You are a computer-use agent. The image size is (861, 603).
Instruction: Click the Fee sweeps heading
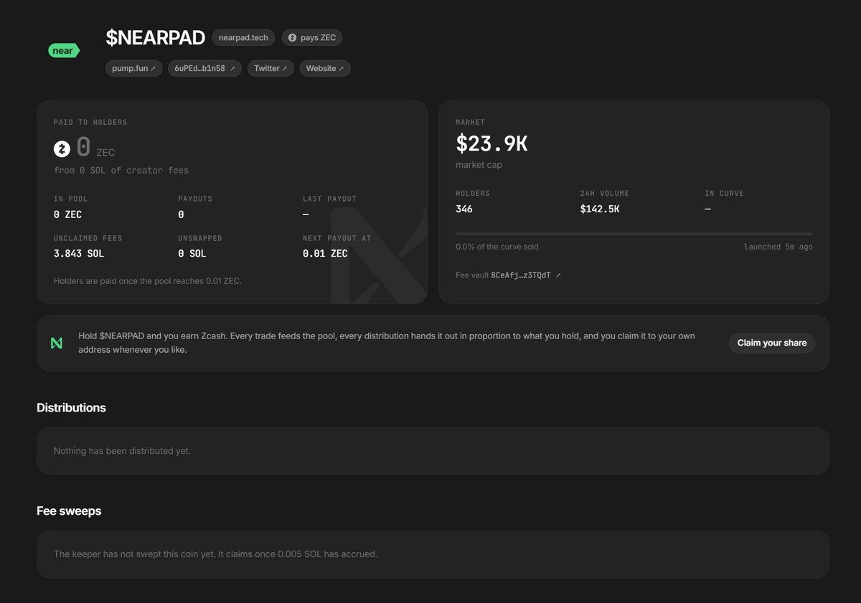[69, 511]
